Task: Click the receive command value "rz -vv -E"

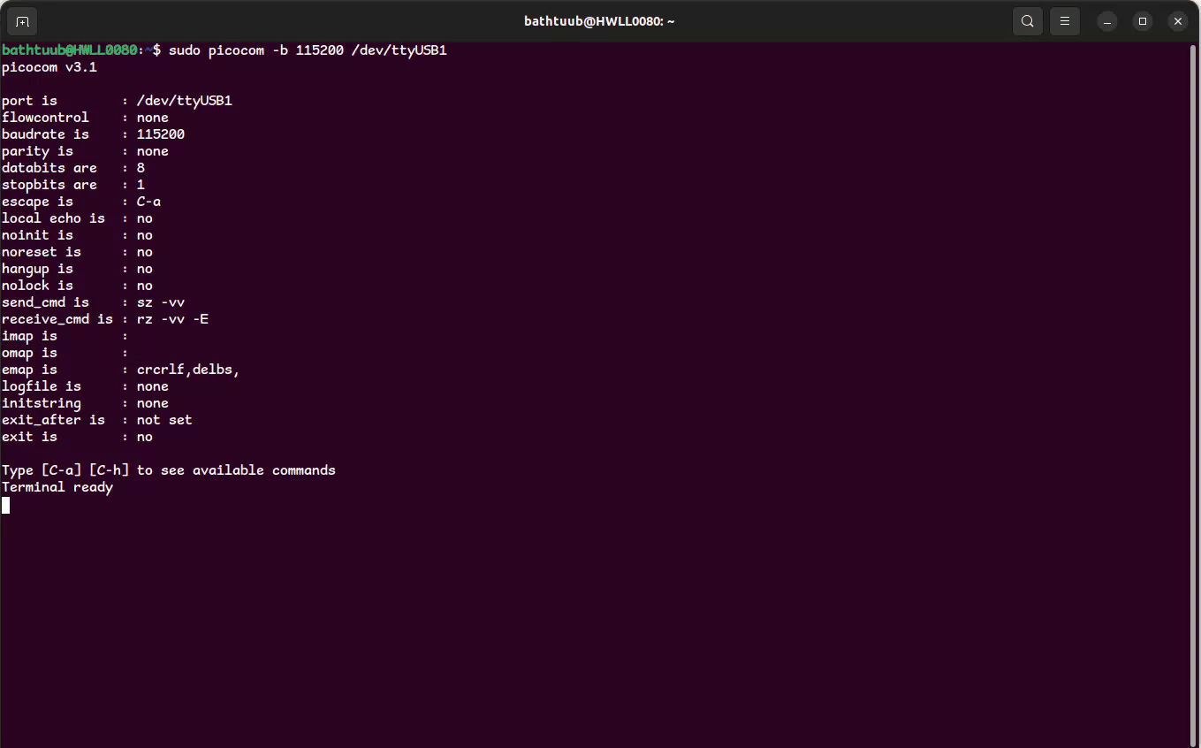Action: pyautogui.click(x=173, y=319)
